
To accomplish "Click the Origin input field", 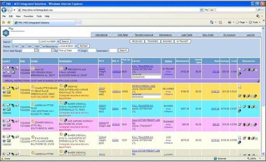I will [92, 50].
